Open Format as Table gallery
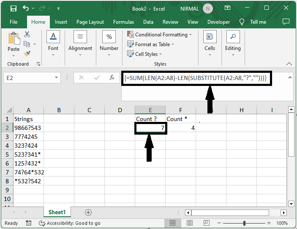The width and height of the screenshot is (297, 229). (150, 44)
